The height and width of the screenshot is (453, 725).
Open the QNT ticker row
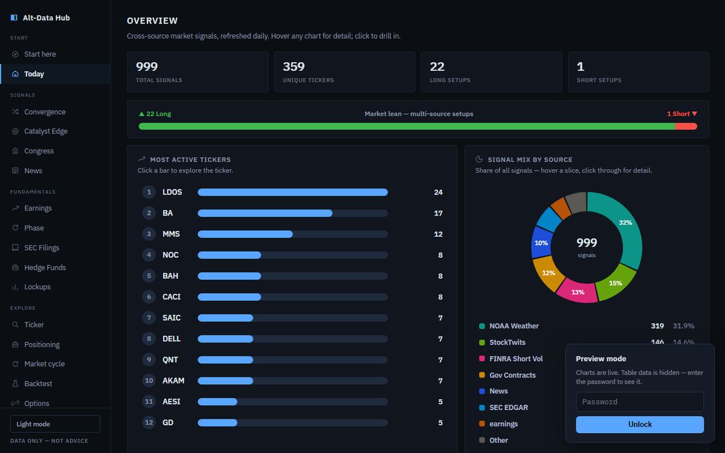292,359
